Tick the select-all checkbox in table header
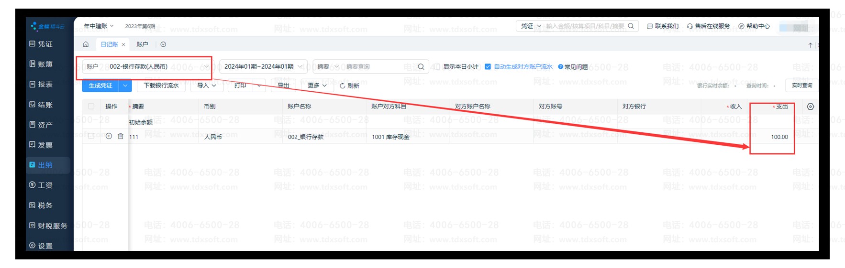Screen dimensions: 845x268 tap(91, 107)
